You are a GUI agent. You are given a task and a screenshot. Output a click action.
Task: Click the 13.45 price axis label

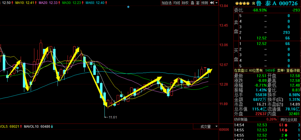click(224, 25)
